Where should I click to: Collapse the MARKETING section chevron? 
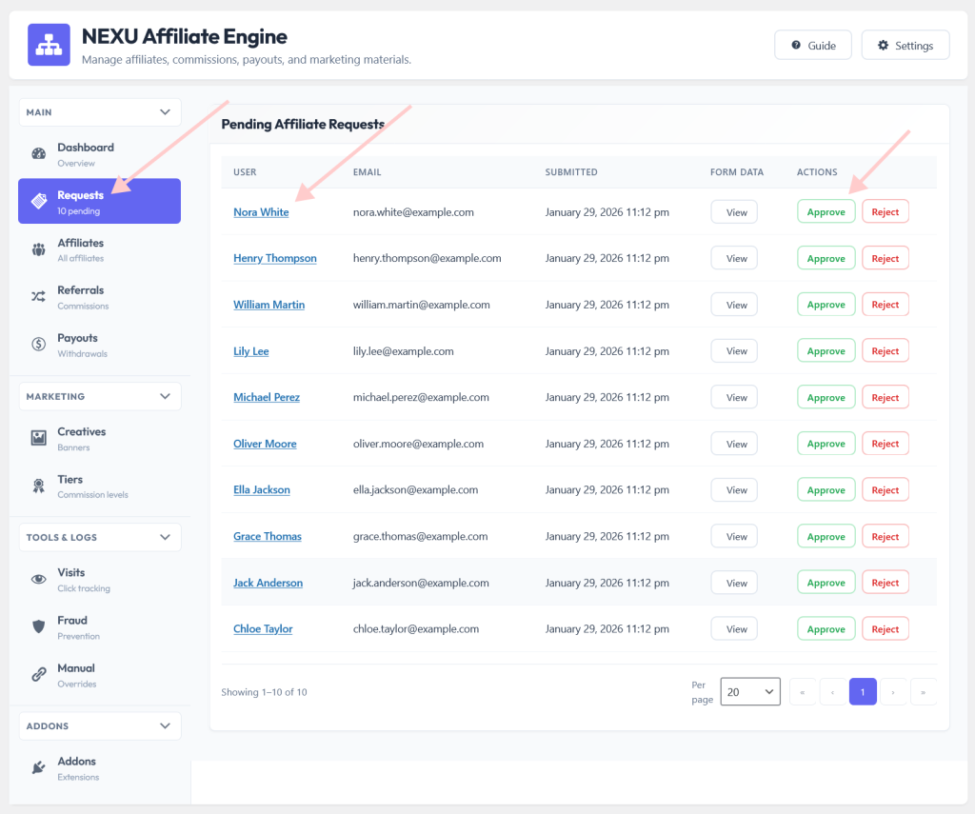click(x=165, y=396)
